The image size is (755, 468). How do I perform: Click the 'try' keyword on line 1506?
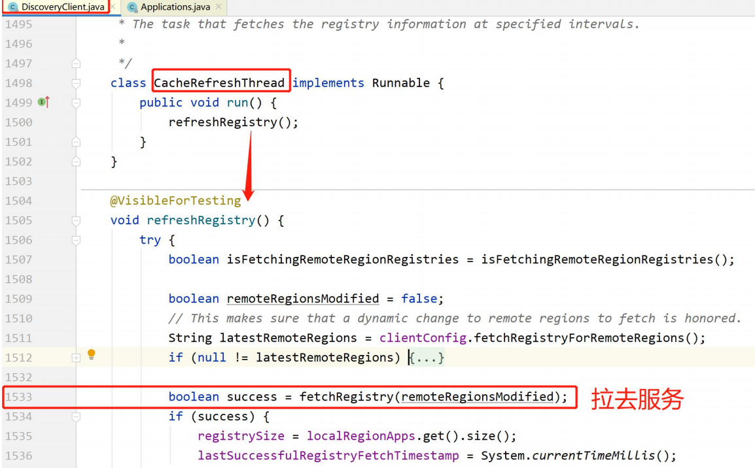click(x=150, y=239)
